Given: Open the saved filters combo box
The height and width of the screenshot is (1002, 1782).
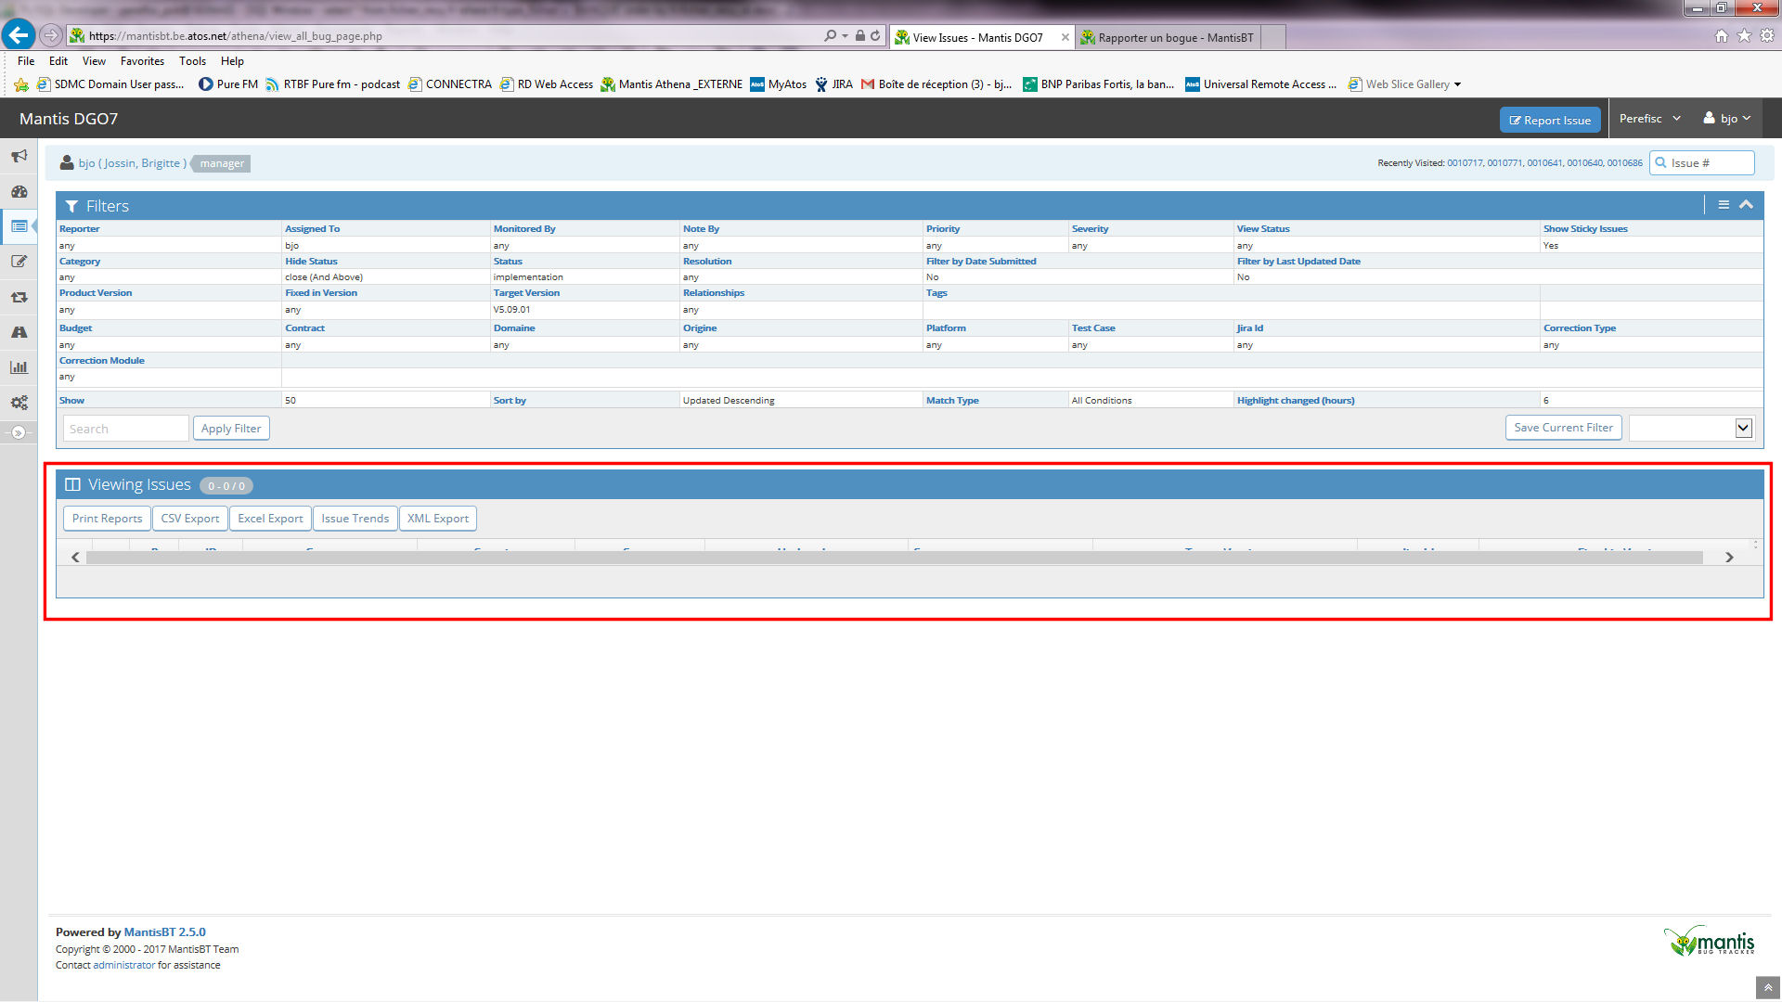Looking at the screenshot, I should [1691, 428].
